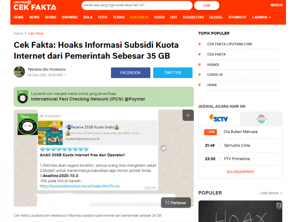
Task: Open the SHOWBIZ section
Action: (70, 17)
